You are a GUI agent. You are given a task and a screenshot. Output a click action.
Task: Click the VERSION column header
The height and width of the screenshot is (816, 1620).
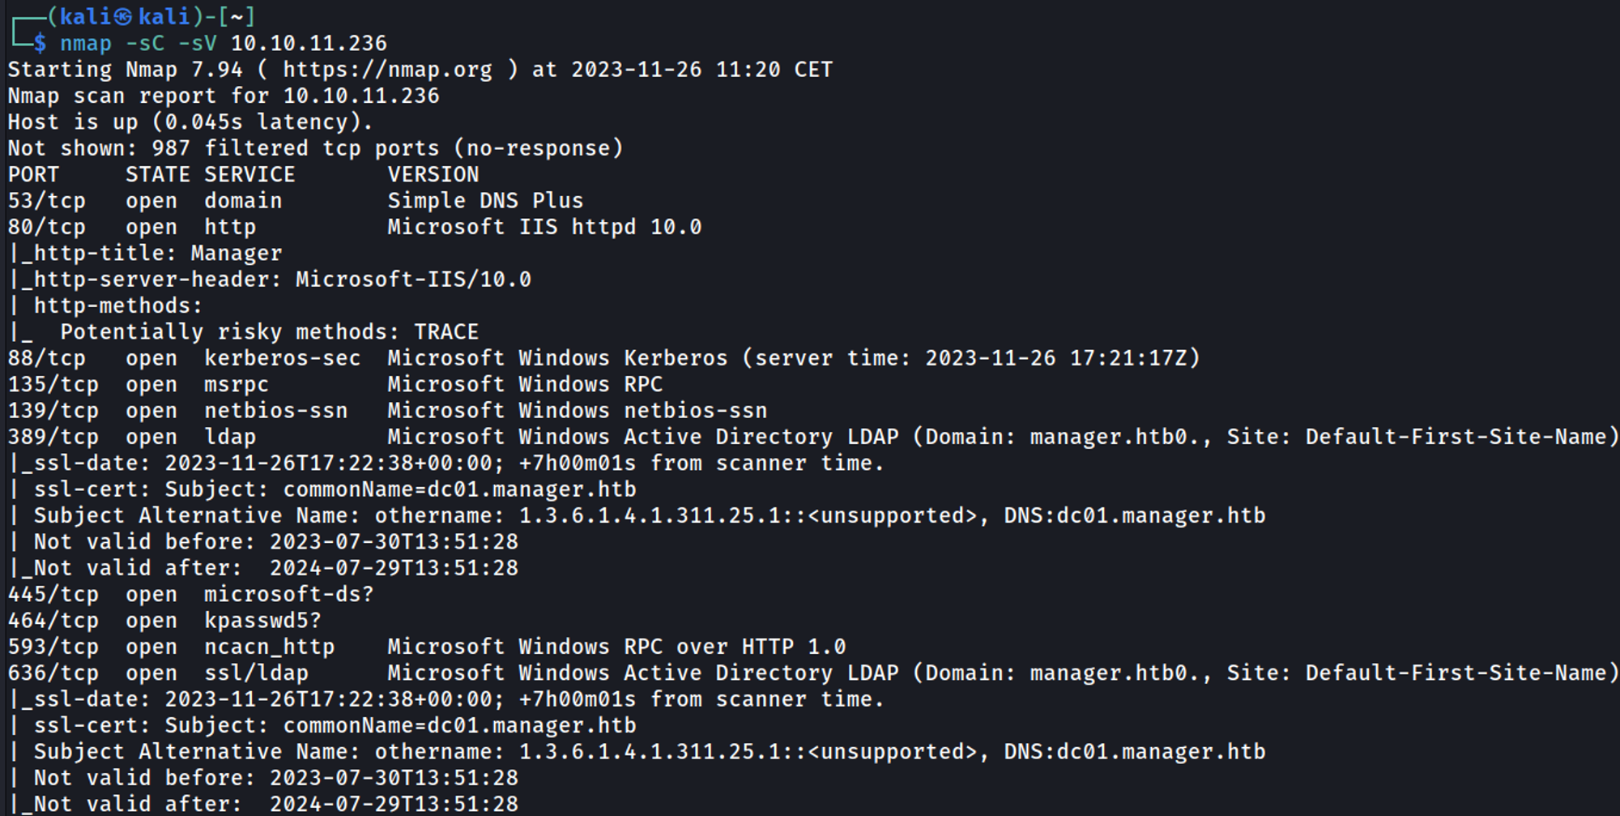pyautogui.click(x=433, y=175)
